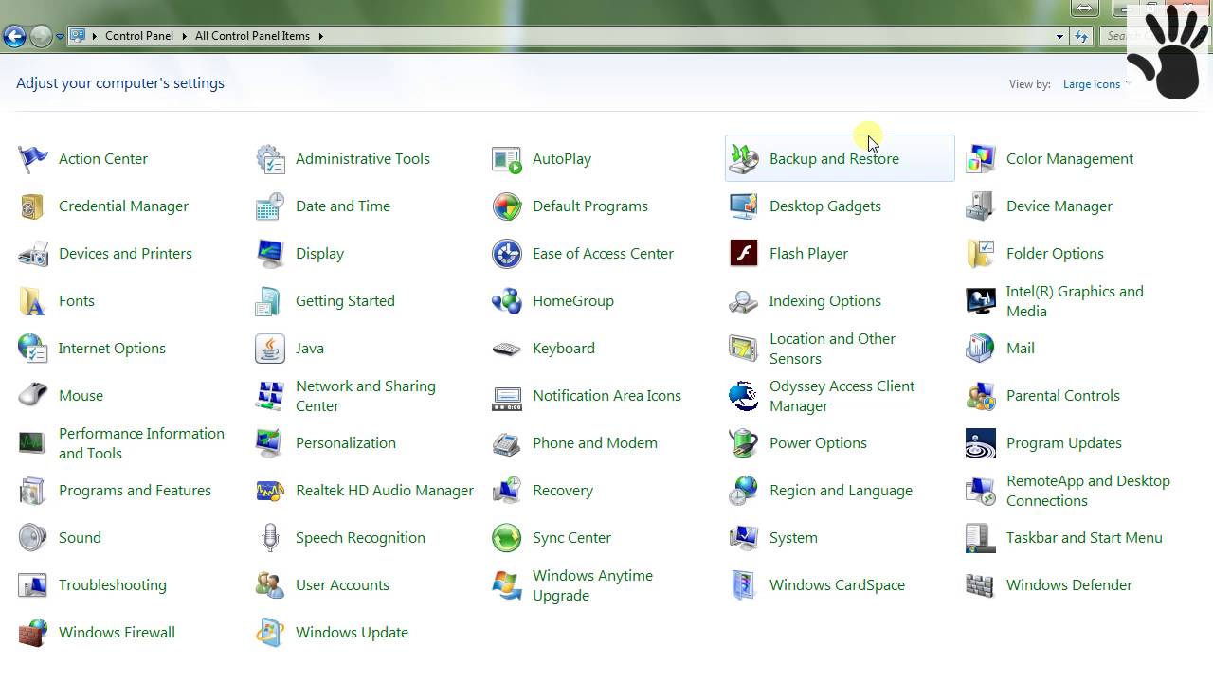Open the Region and Language link
The image size is (1213, 682).
(841, 491)
